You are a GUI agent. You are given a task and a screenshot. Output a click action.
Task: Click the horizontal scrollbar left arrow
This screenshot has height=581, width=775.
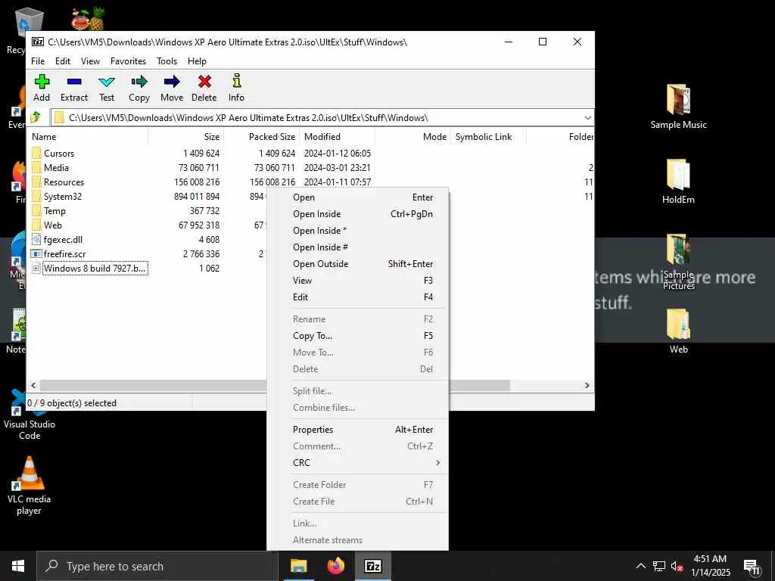(33, 385)
